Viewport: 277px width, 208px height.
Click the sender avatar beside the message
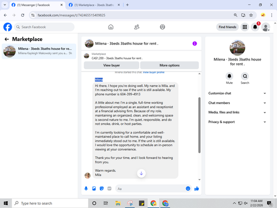pos(88,175)
